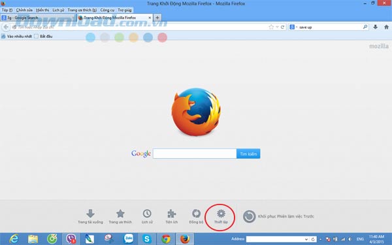Open Viber from the taskbar
Screen dimensions: 392x245
pos(71,239)
